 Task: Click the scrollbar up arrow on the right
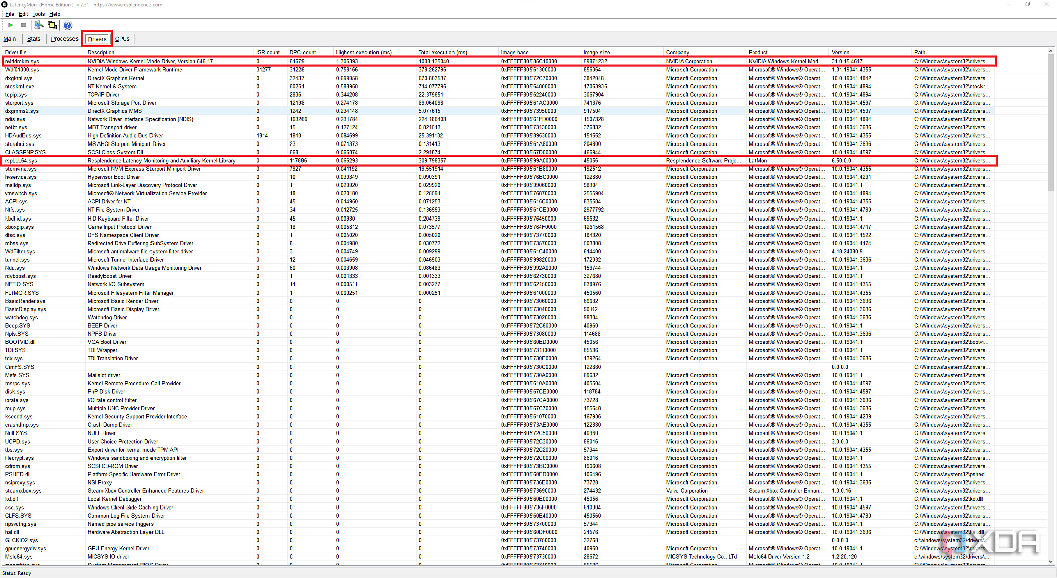[1050, 50]
